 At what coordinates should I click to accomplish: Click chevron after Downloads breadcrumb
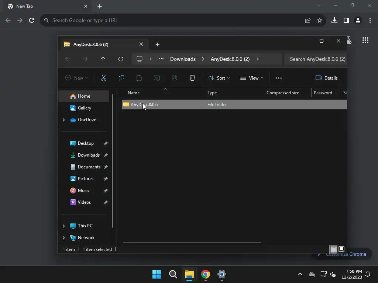203,59
